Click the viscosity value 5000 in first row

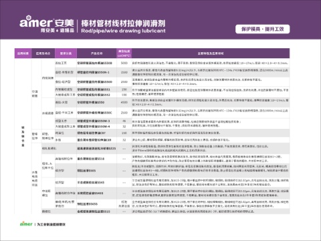click(x=124, y=63)
